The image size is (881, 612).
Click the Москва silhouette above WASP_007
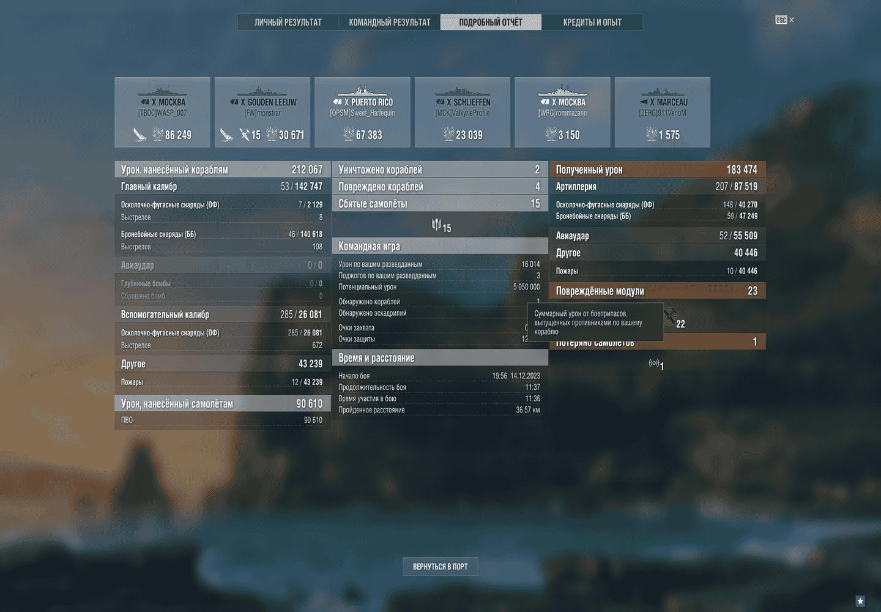[162, 92]
